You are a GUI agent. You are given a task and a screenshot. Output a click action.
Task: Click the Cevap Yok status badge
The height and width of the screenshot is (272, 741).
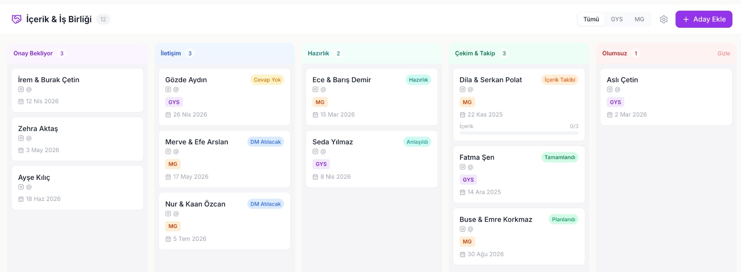[x=267, y=80]
